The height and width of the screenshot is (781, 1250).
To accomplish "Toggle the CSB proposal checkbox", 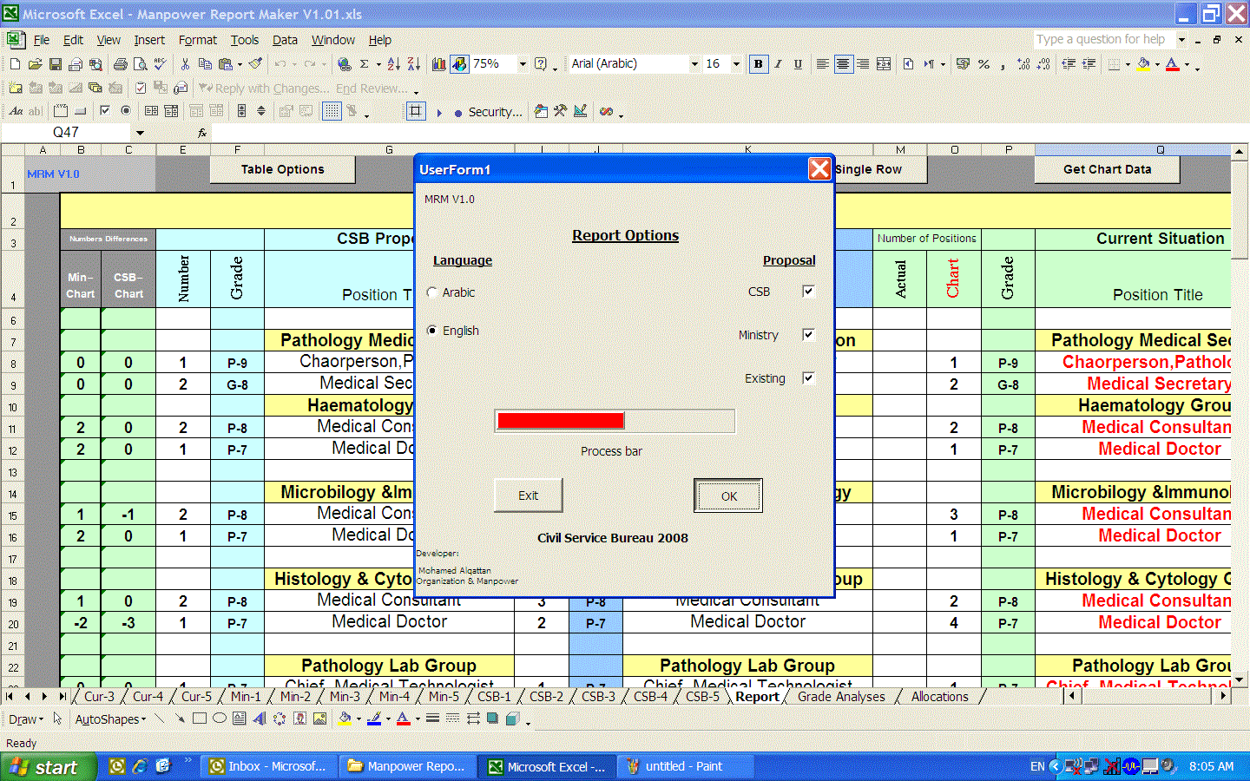I will 808,292.
